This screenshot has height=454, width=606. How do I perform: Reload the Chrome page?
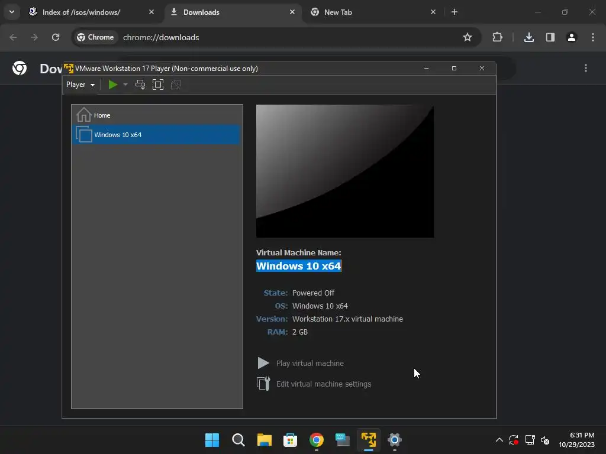pyautogui.click(x=56, y=37)
